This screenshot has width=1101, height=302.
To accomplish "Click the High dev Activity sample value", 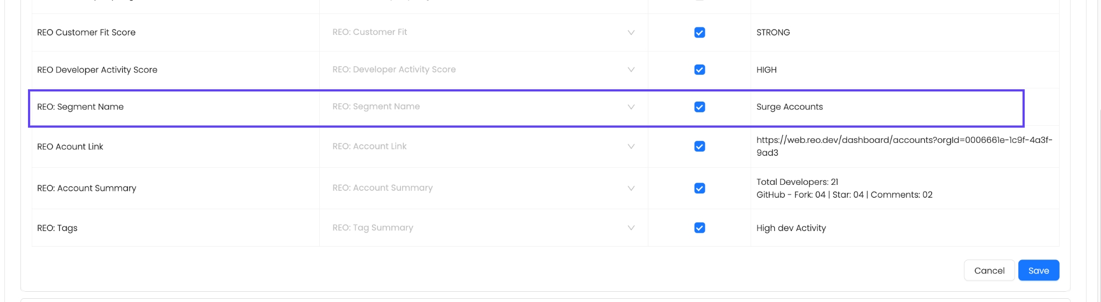I will point(791,228).
